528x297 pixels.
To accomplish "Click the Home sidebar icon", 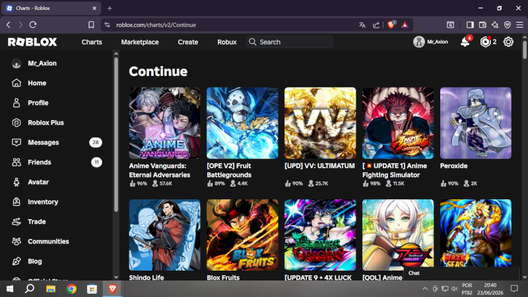I will point(16,83).
